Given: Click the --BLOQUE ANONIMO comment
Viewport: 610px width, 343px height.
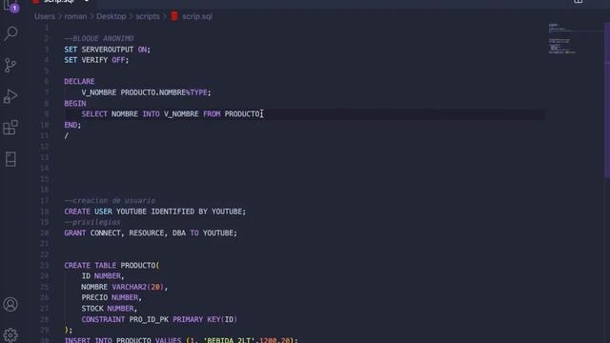Looking at the screenshot, I should pyautogui.click(x=99, y=38).
